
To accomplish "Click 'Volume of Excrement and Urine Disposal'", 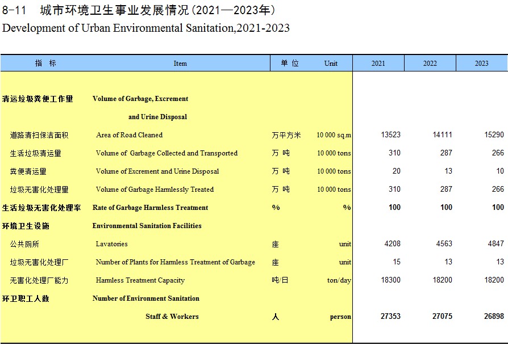I will (x=157, y=171).
